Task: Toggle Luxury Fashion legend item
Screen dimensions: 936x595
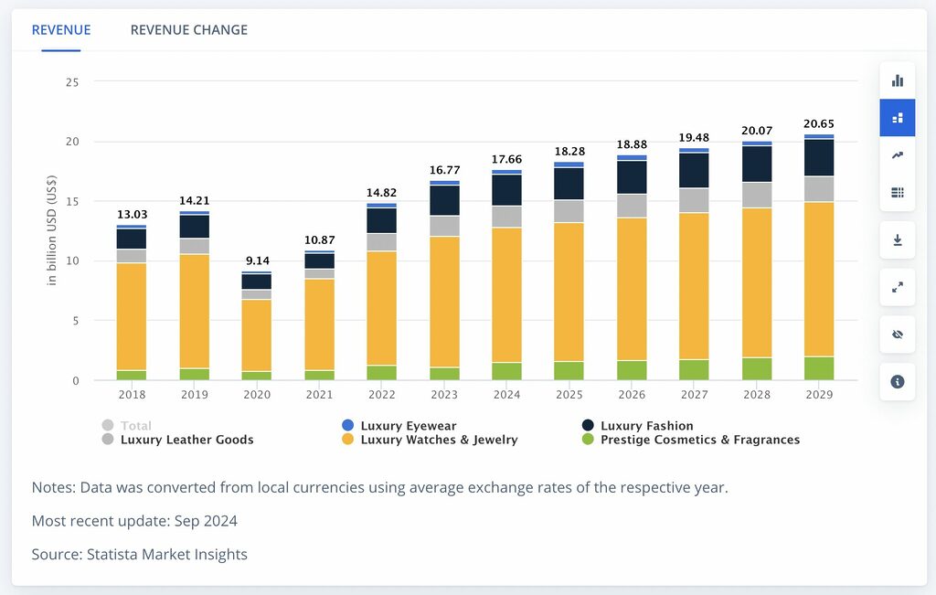Action: pos(646,426)
